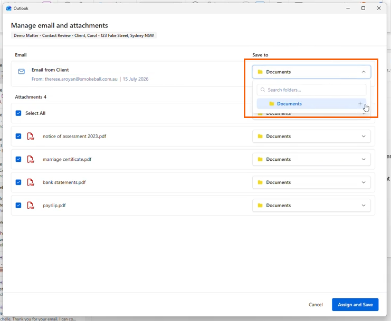This screenshot has height=321, width=391.
Task: Collapse the email Save to Documents dropdown
Action: 311,72
